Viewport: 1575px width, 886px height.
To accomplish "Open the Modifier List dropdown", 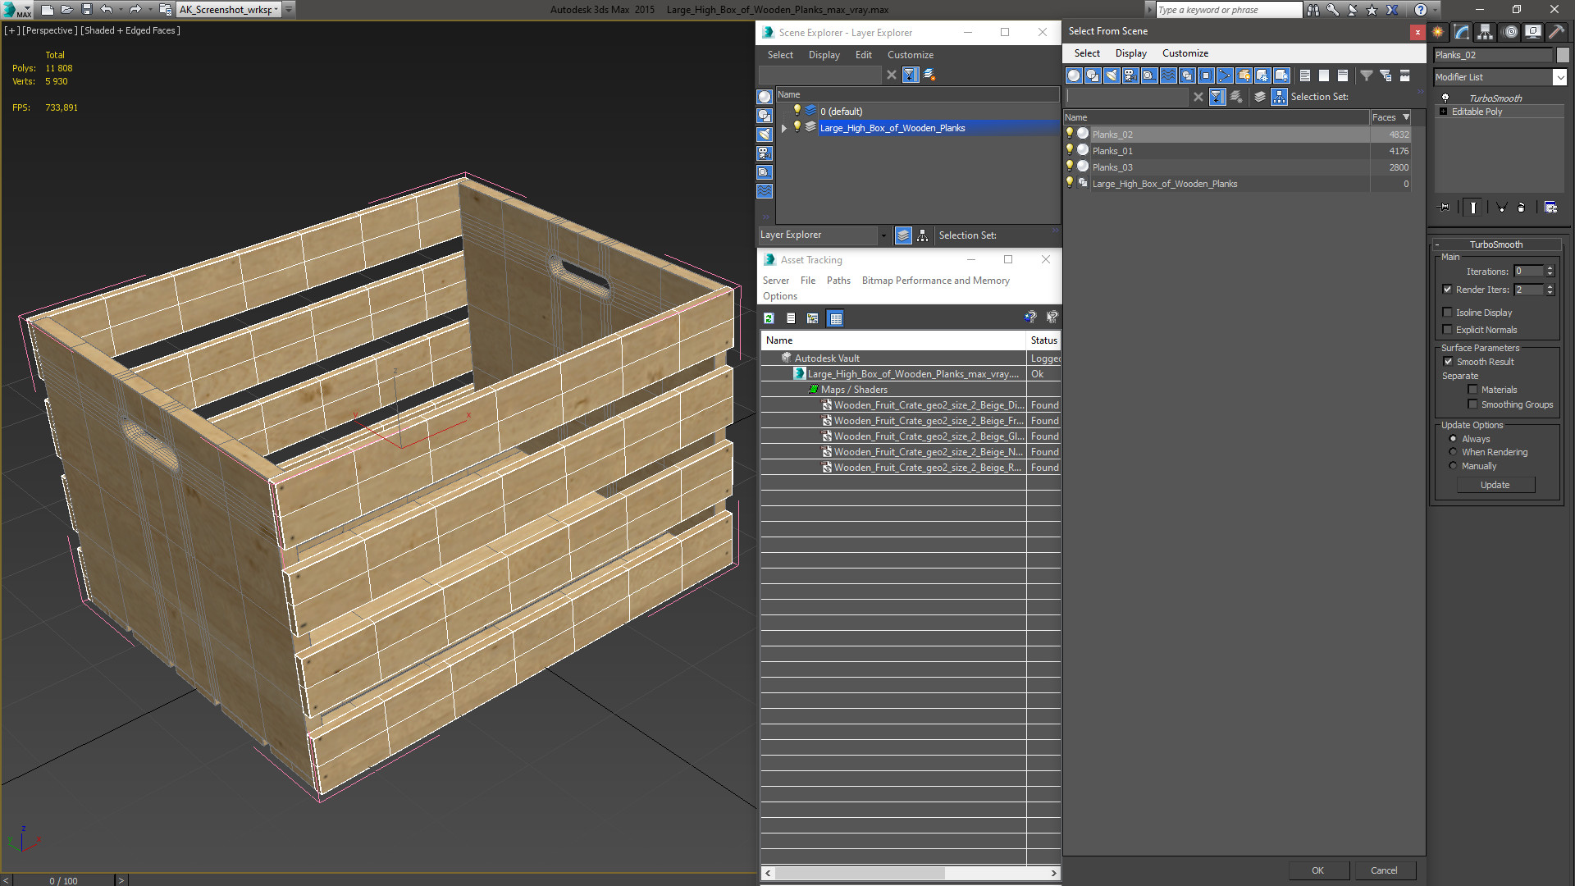I will (x=1559, y=77).
